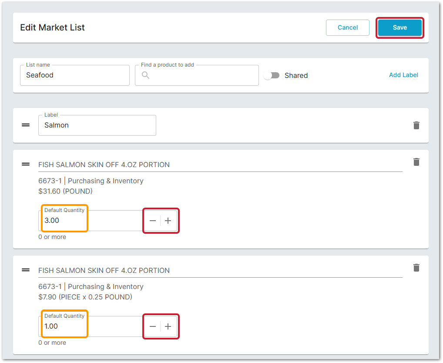Delete the Salmon label row

coord(416,125)
